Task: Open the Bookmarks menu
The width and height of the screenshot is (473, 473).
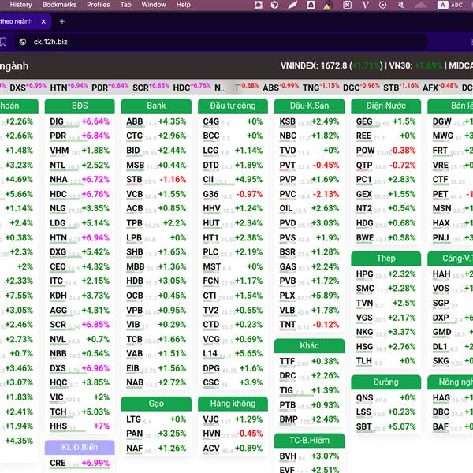Action: (x=59, y=5)
